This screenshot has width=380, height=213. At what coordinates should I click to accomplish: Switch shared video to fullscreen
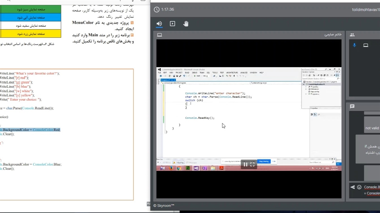point(252,164)
